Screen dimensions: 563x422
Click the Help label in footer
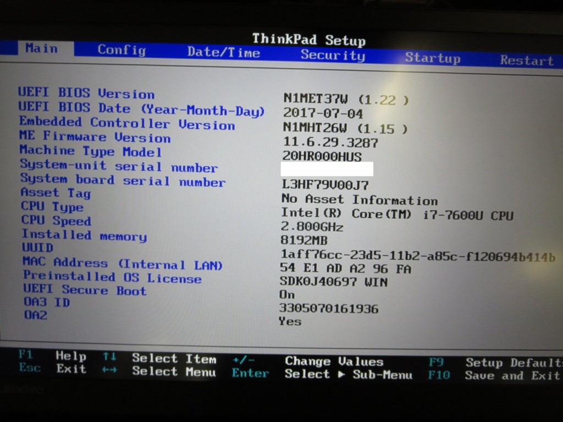coord(71,356)
